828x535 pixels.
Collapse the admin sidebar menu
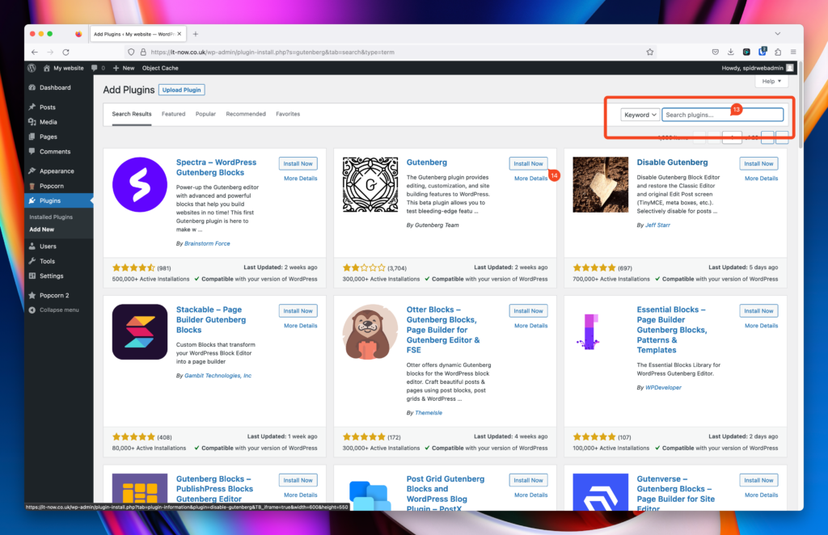pos(58,310)
